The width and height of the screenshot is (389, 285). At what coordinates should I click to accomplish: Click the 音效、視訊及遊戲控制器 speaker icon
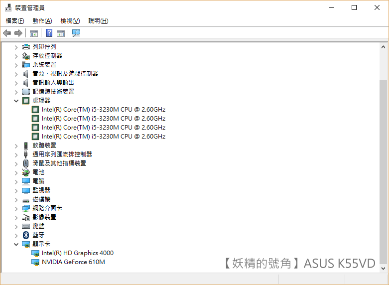[26, 74]
